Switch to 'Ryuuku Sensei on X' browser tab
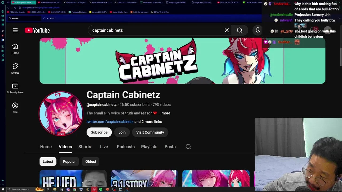Image resolution: width=342 pixels, height=192 pixels. 100,2
